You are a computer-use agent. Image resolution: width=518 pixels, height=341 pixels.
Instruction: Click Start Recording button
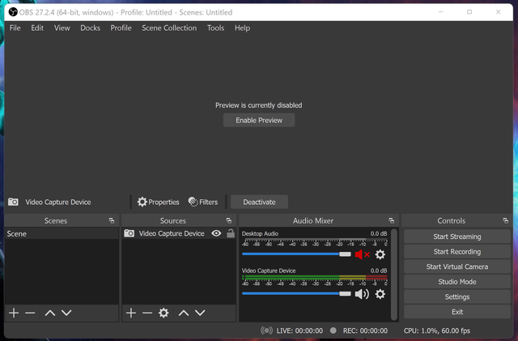[457, 252]
